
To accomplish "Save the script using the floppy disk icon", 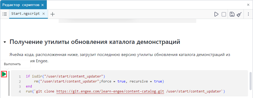I will (x=232, y=14).
